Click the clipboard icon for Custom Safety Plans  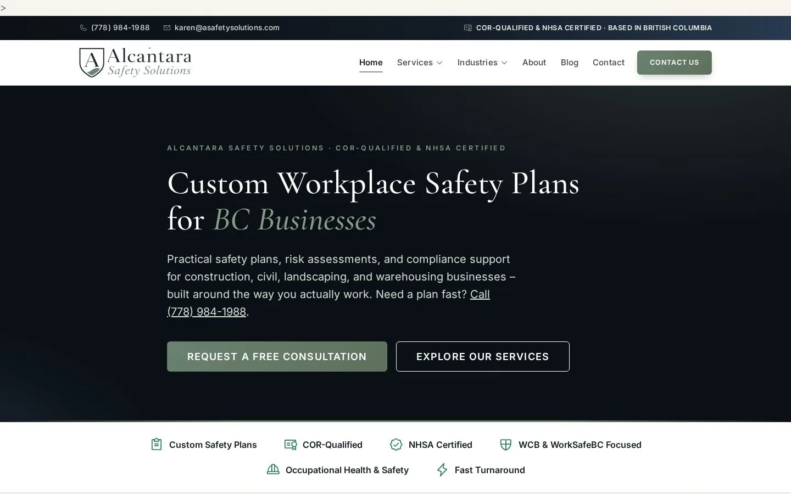(157, 445)
